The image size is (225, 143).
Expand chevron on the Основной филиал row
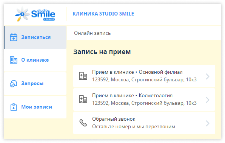(x=208, y=76)
